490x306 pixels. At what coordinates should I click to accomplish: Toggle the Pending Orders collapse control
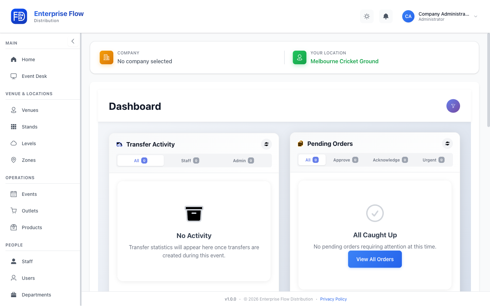point(447,143)
